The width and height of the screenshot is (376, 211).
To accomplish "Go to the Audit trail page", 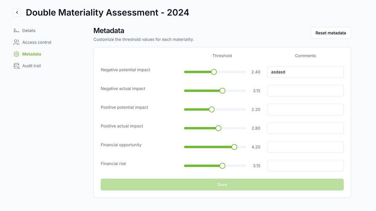I will click(32, 66).
